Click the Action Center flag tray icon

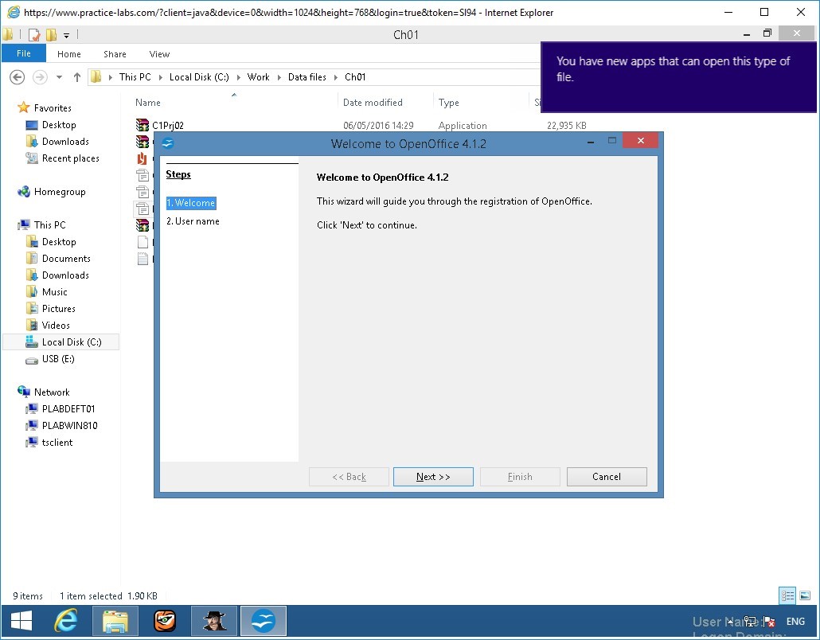tap(769, 622)
